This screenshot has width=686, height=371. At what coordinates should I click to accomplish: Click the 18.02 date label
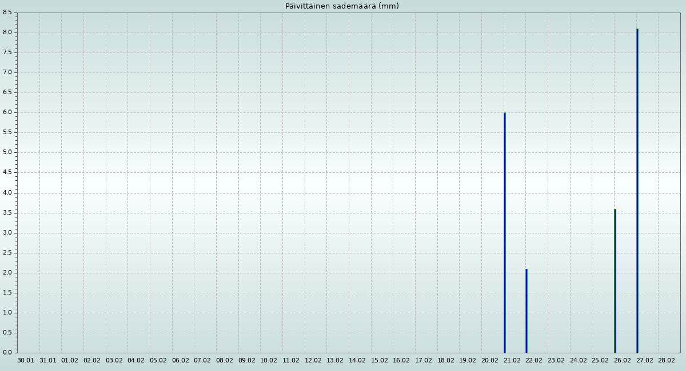click(x=446, y=361)
